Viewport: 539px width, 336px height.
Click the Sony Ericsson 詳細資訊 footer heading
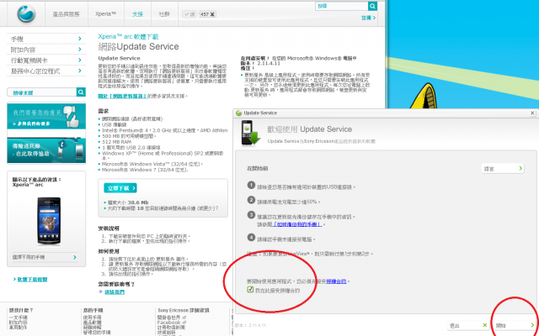(x=184, y=310)
